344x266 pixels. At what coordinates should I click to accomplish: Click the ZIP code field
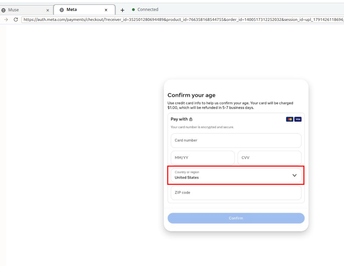(x=236, y=193)
